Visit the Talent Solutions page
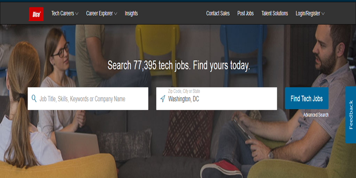The image size is (356, 178). tap(275, 13)
